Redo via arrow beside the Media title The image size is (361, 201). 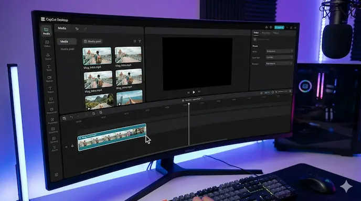[85, 29]
